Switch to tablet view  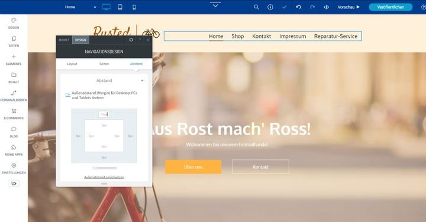[x=120, y=7]
